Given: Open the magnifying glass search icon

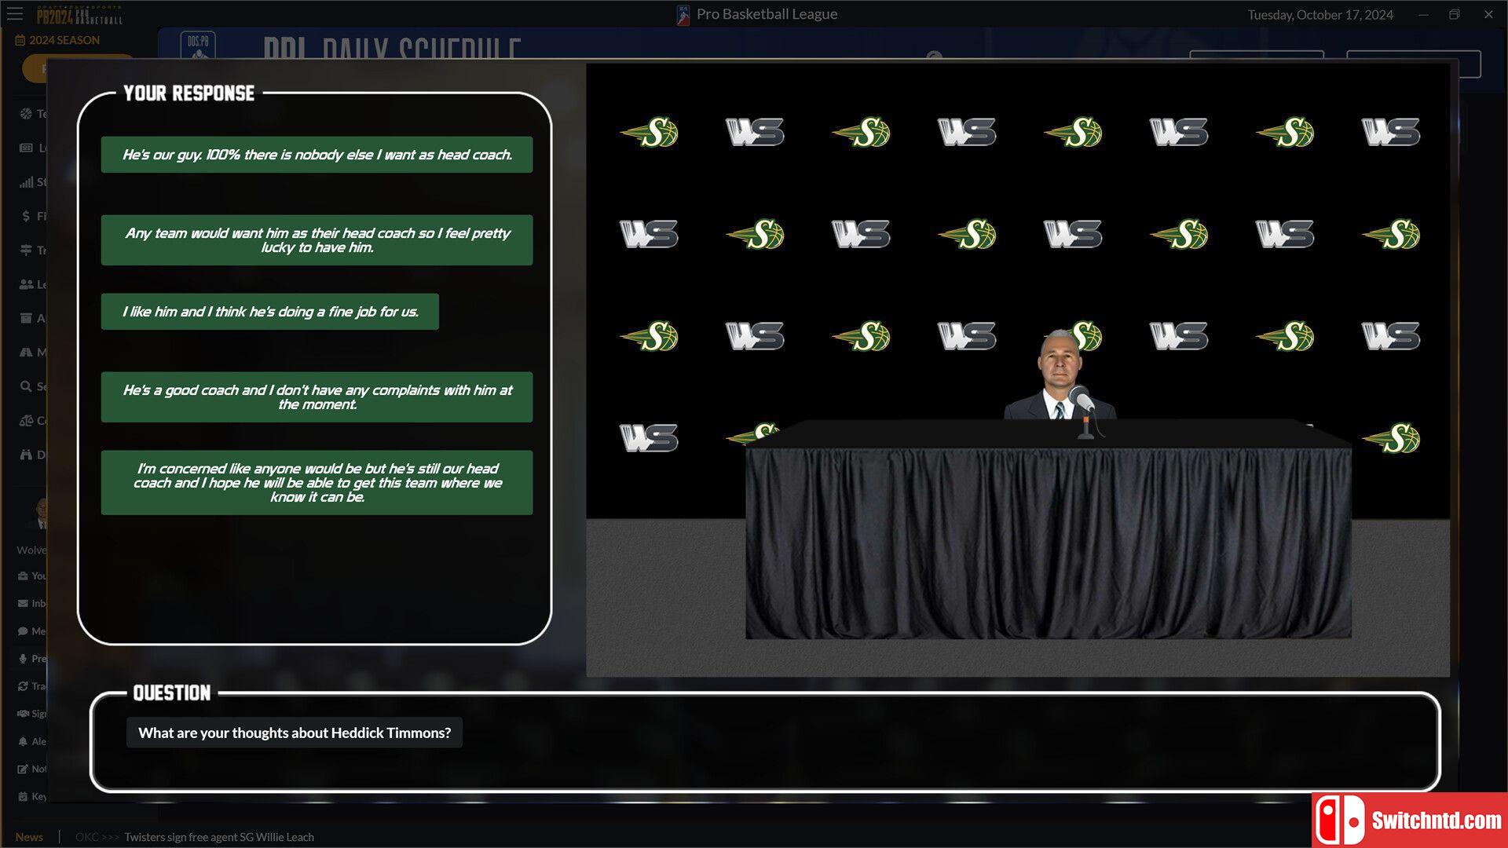Looking at the screenshot, I should click(26, 386).
